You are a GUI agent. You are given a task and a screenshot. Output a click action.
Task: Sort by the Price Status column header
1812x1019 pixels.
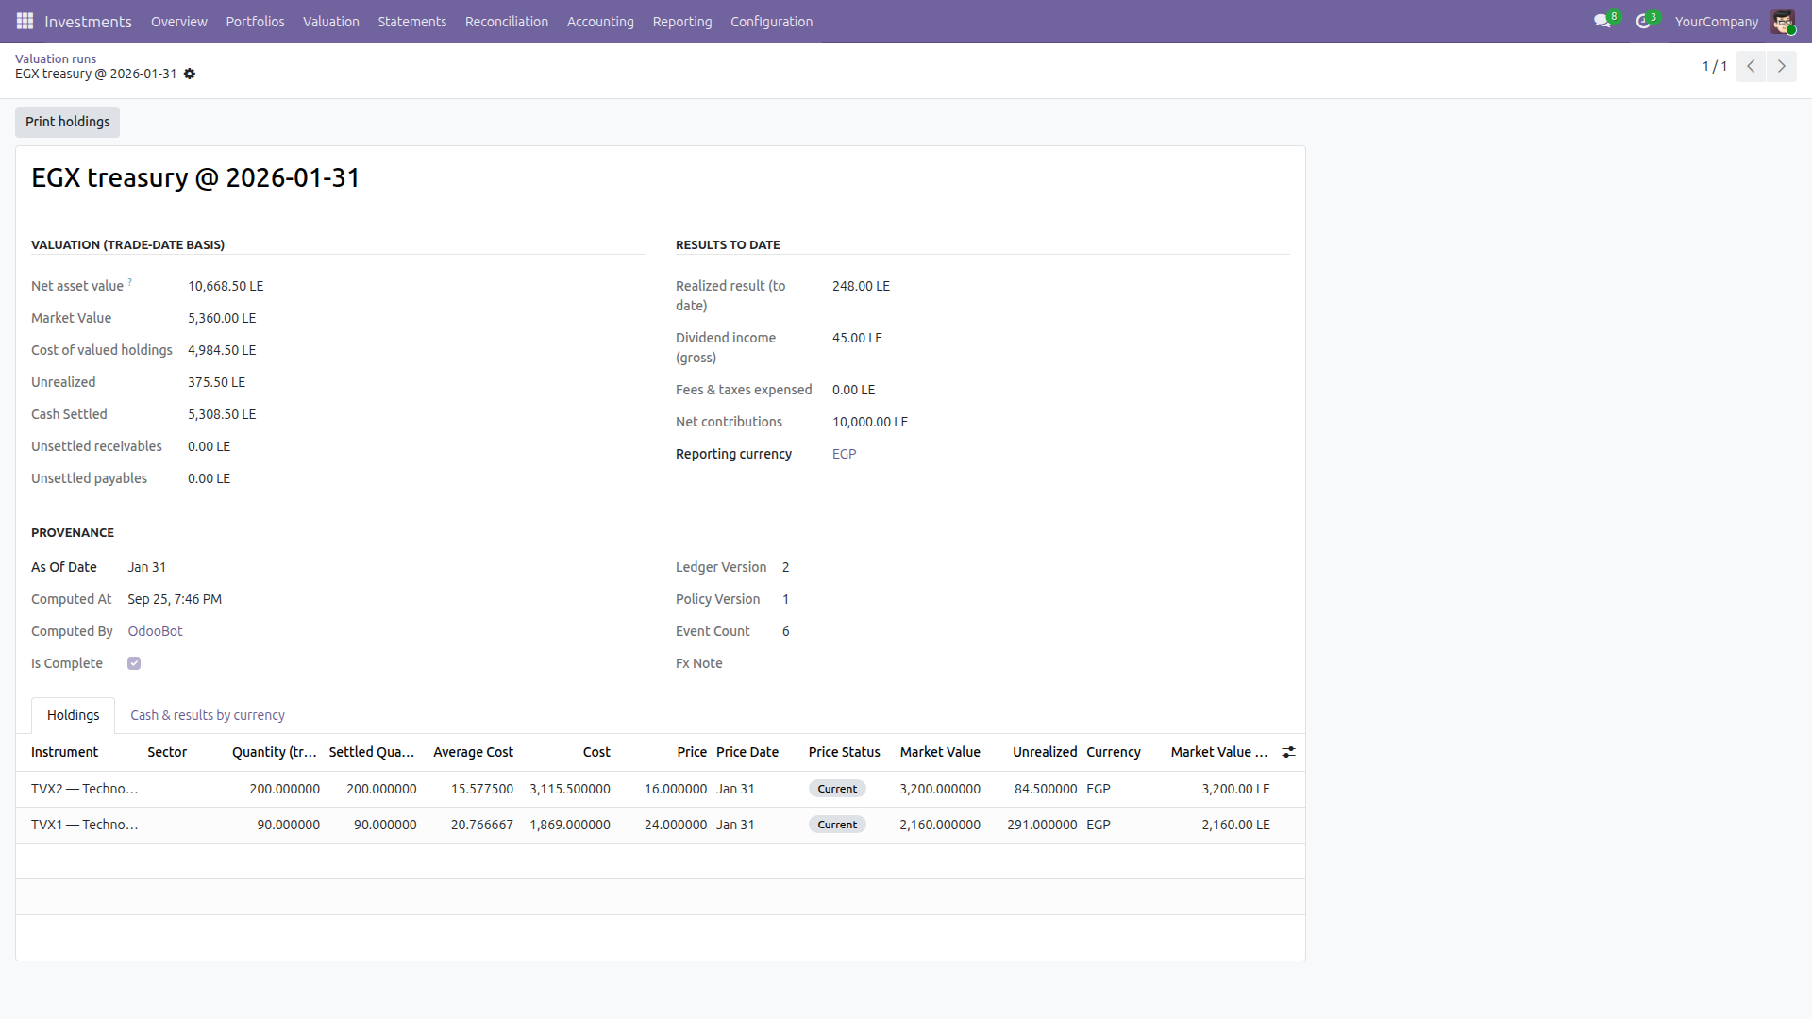point(845,752)
